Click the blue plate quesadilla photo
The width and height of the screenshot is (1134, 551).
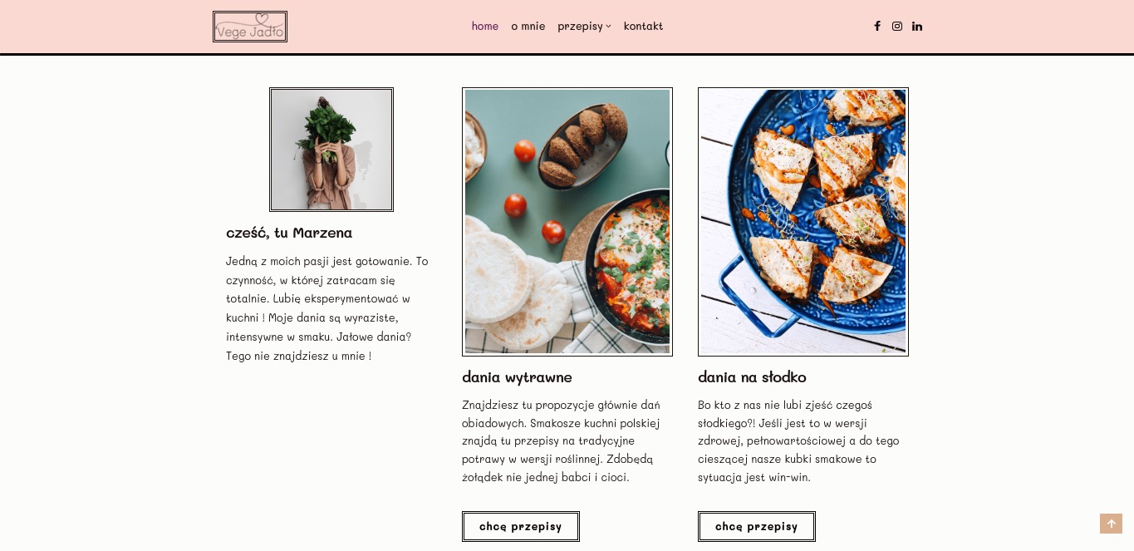point(803,222)
